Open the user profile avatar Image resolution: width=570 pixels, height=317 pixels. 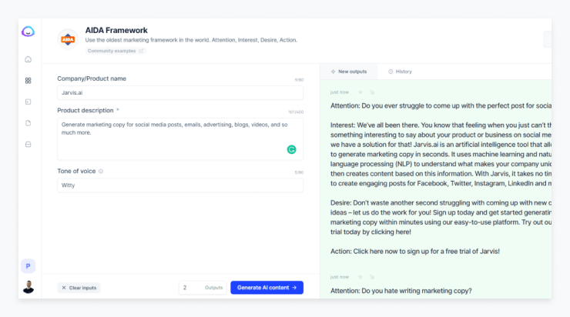pos(28,287)
